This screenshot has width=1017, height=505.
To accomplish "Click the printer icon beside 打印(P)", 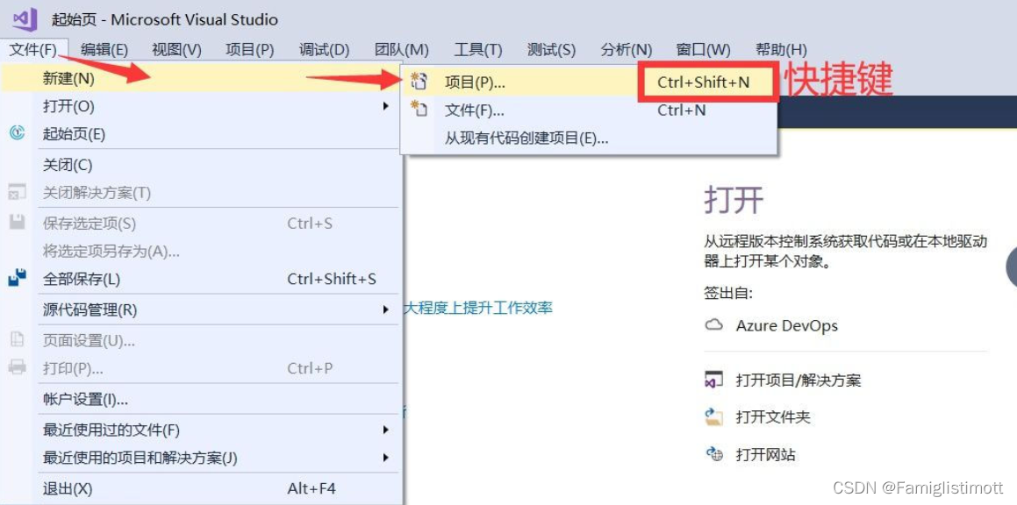I will click(x=18, y=367).
